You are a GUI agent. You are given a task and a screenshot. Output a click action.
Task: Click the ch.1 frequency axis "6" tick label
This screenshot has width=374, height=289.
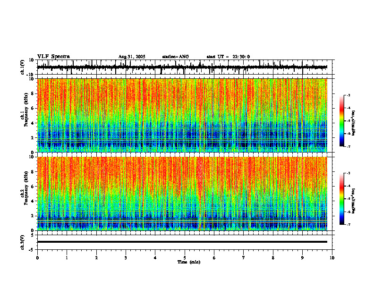coord(33,108)
